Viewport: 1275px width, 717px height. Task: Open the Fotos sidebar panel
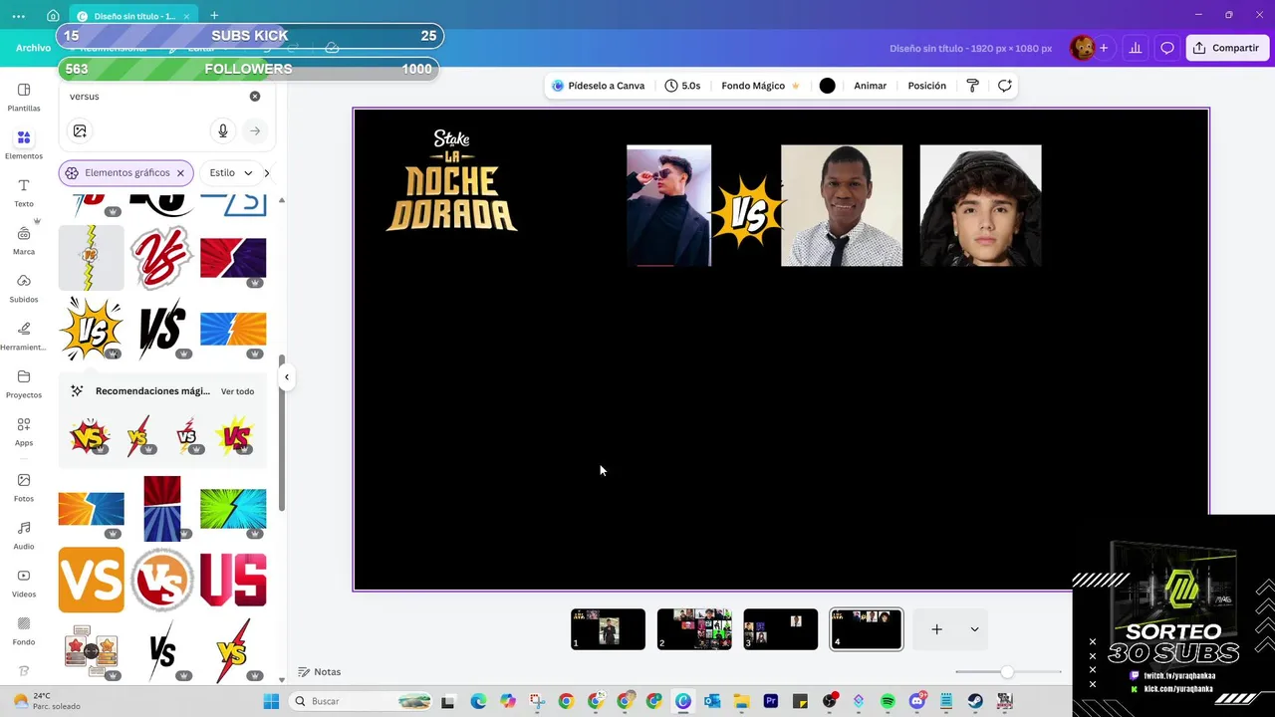[x=24, y=487]
